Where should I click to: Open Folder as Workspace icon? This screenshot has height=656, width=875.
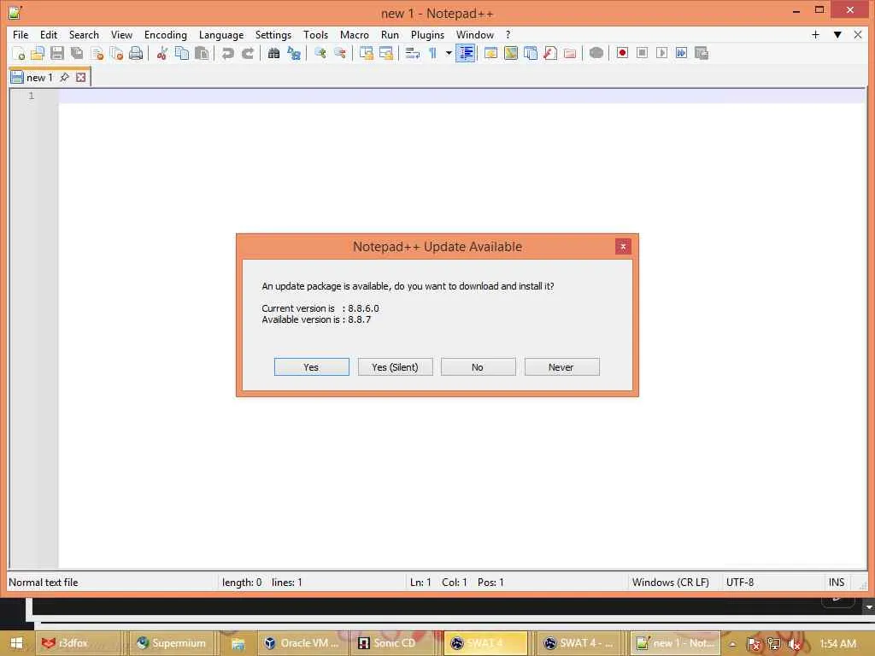pyautogui.click(x=570, y=53)
